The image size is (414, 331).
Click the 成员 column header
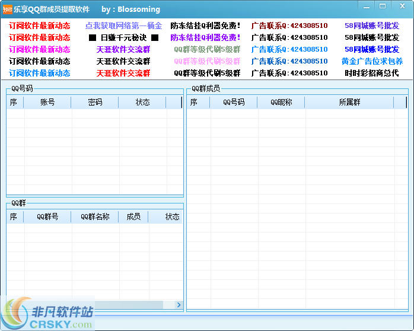click(x=133, y=217)
